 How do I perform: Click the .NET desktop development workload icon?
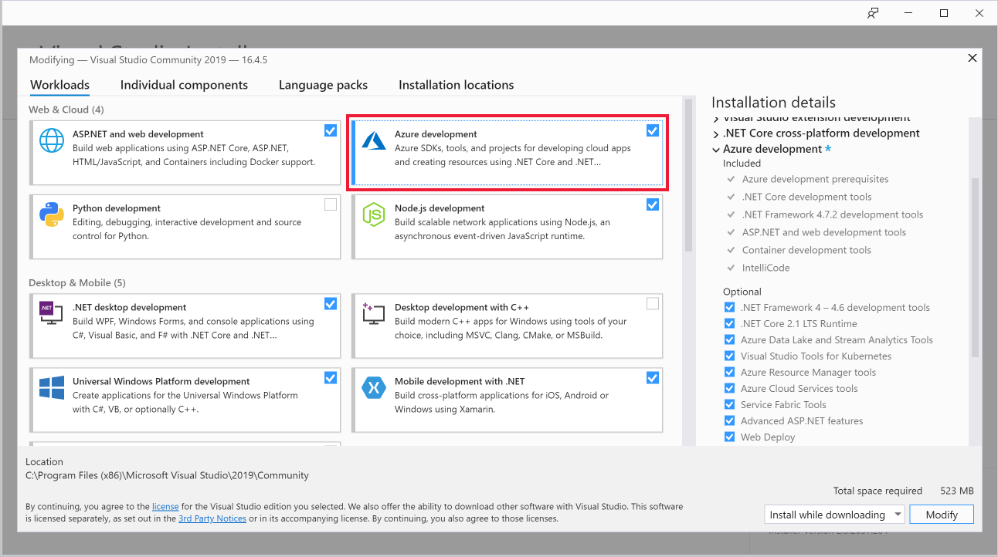(x=51, y=312)
